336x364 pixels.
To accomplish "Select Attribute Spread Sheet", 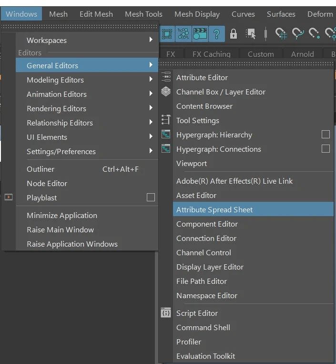I will coord(253,209).
